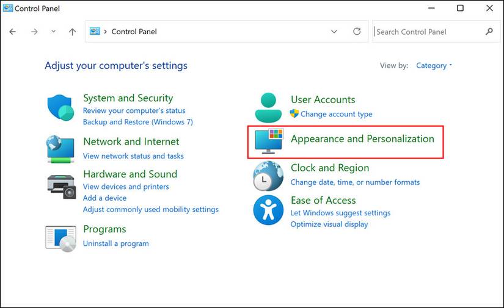Open Appearance and Personalization category
This screenshot has width=504, height=308.
[x=362, y=139]
